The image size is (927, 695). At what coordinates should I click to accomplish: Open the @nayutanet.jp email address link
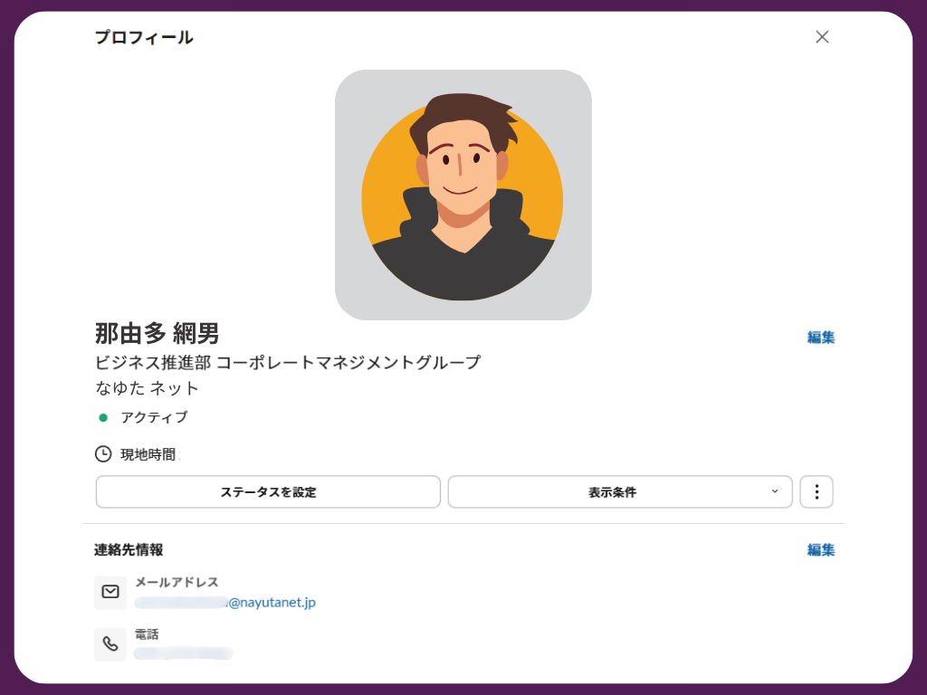click(x=225, y=603)
